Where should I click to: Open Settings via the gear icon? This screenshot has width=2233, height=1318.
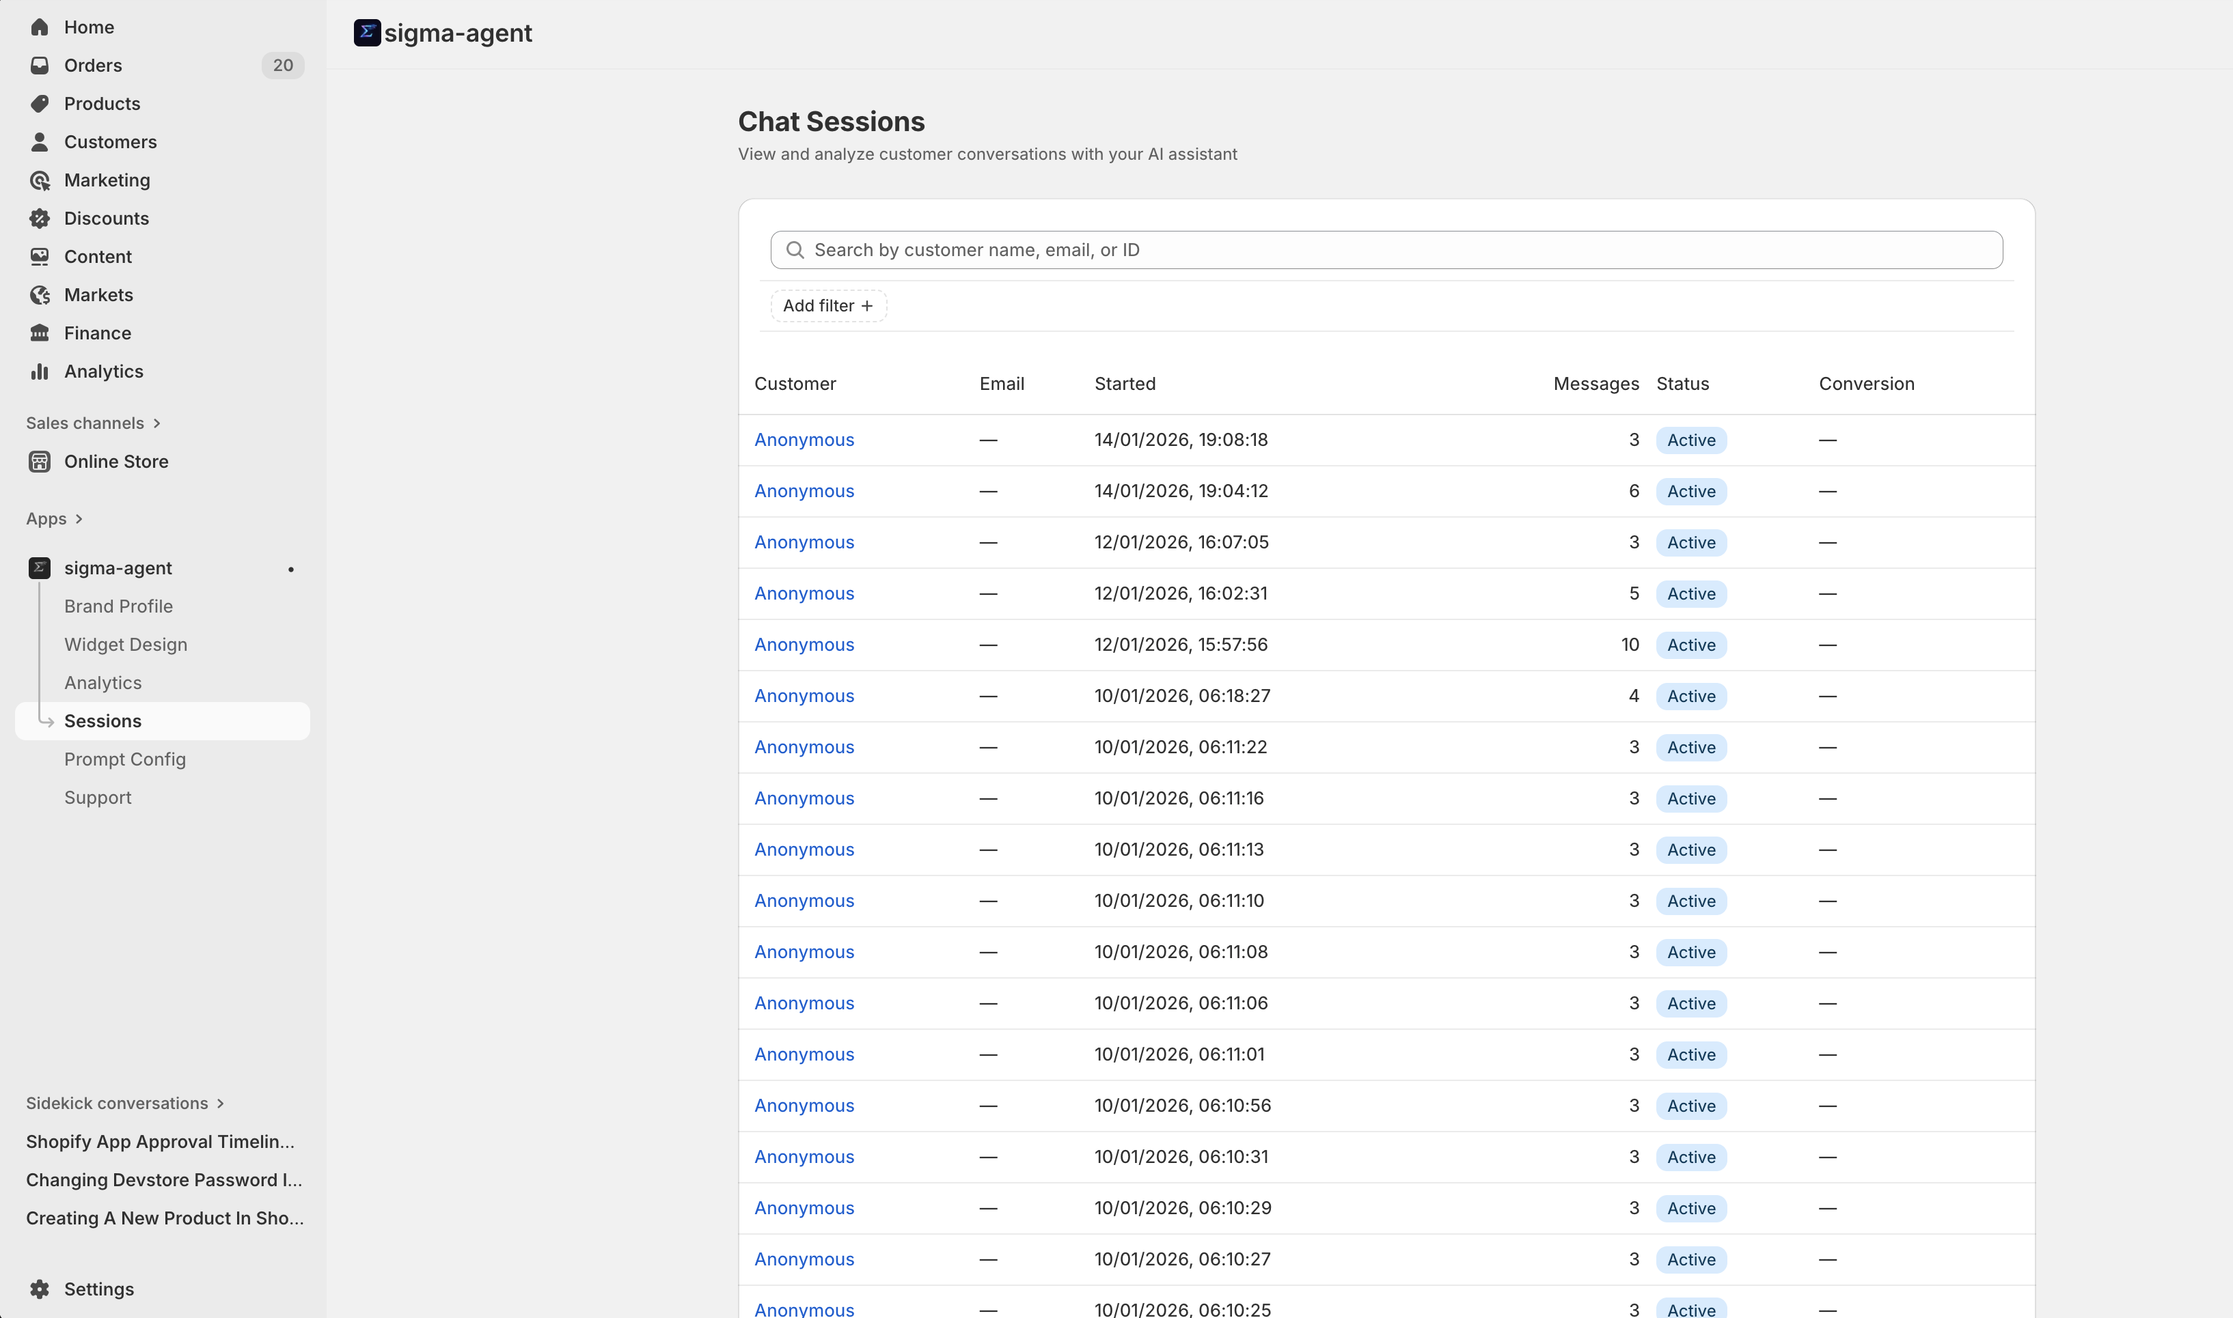39,1289
